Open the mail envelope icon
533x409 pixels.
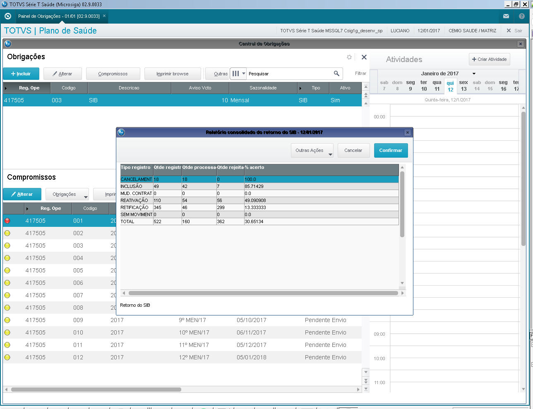[506, 16]
